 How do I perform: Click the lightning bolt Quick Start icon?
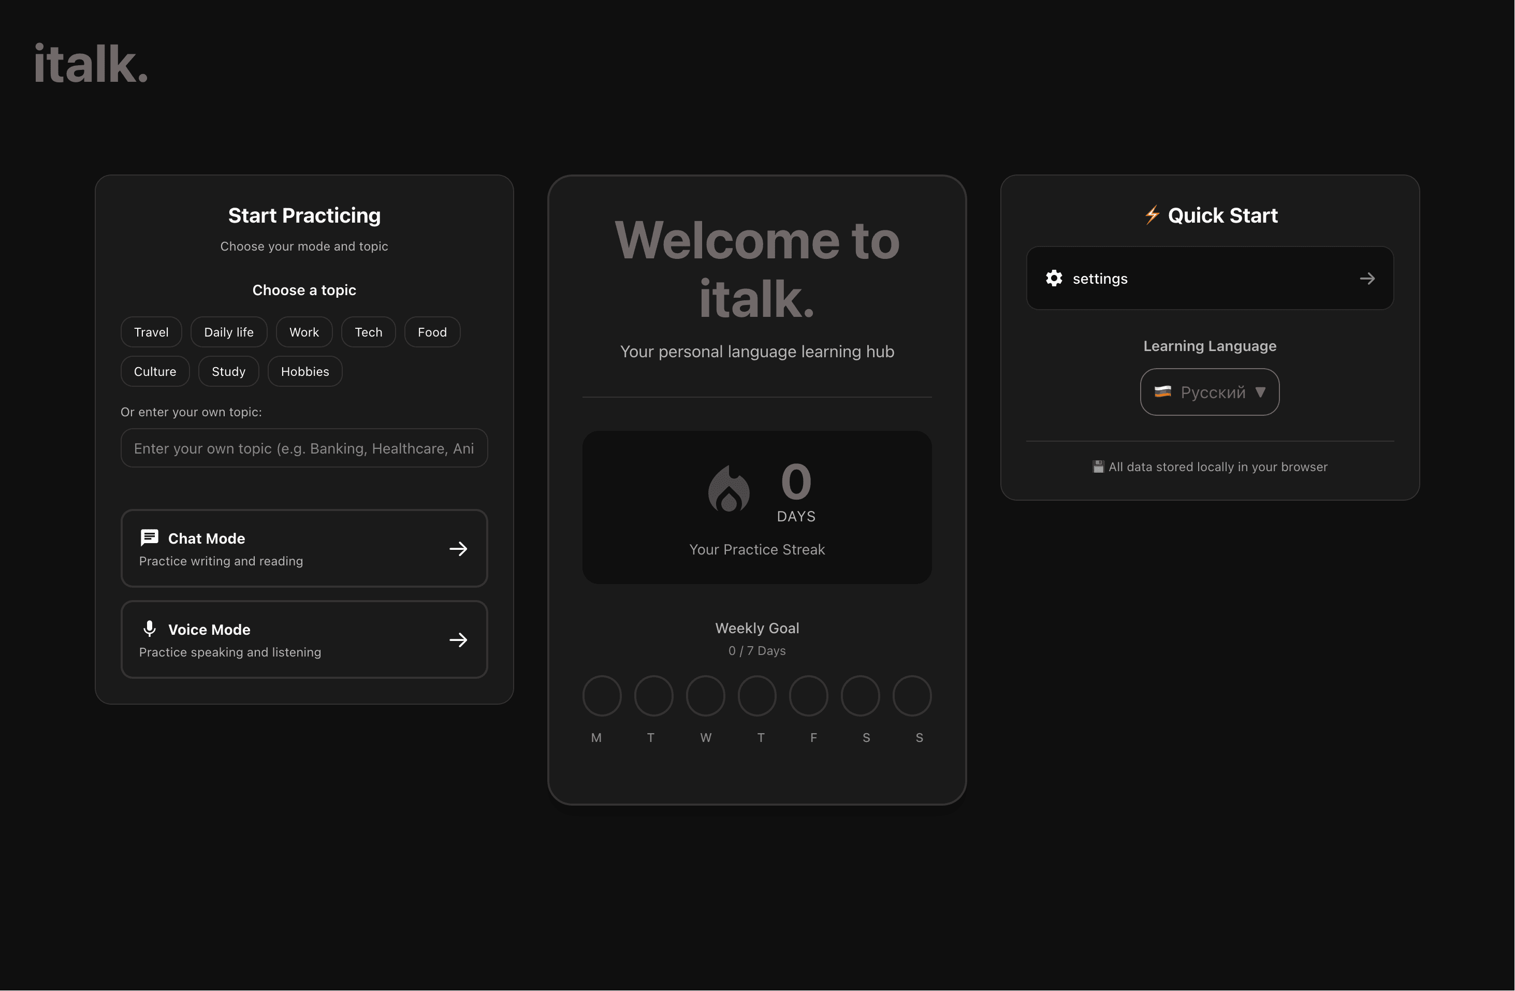(x=1152, y=215)
